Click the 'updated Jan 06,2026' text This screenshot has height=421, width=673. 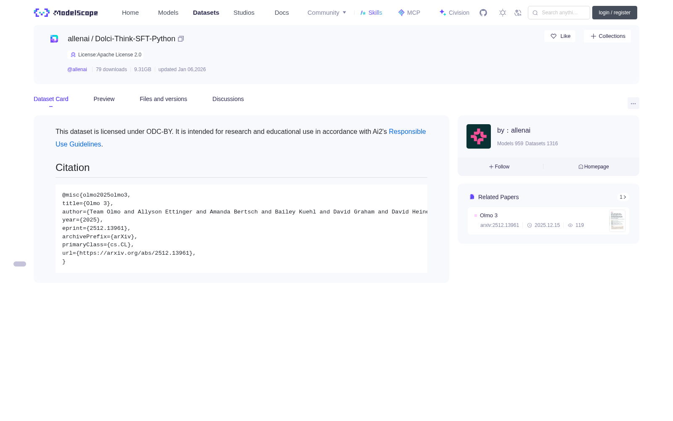tap(182, 69)
